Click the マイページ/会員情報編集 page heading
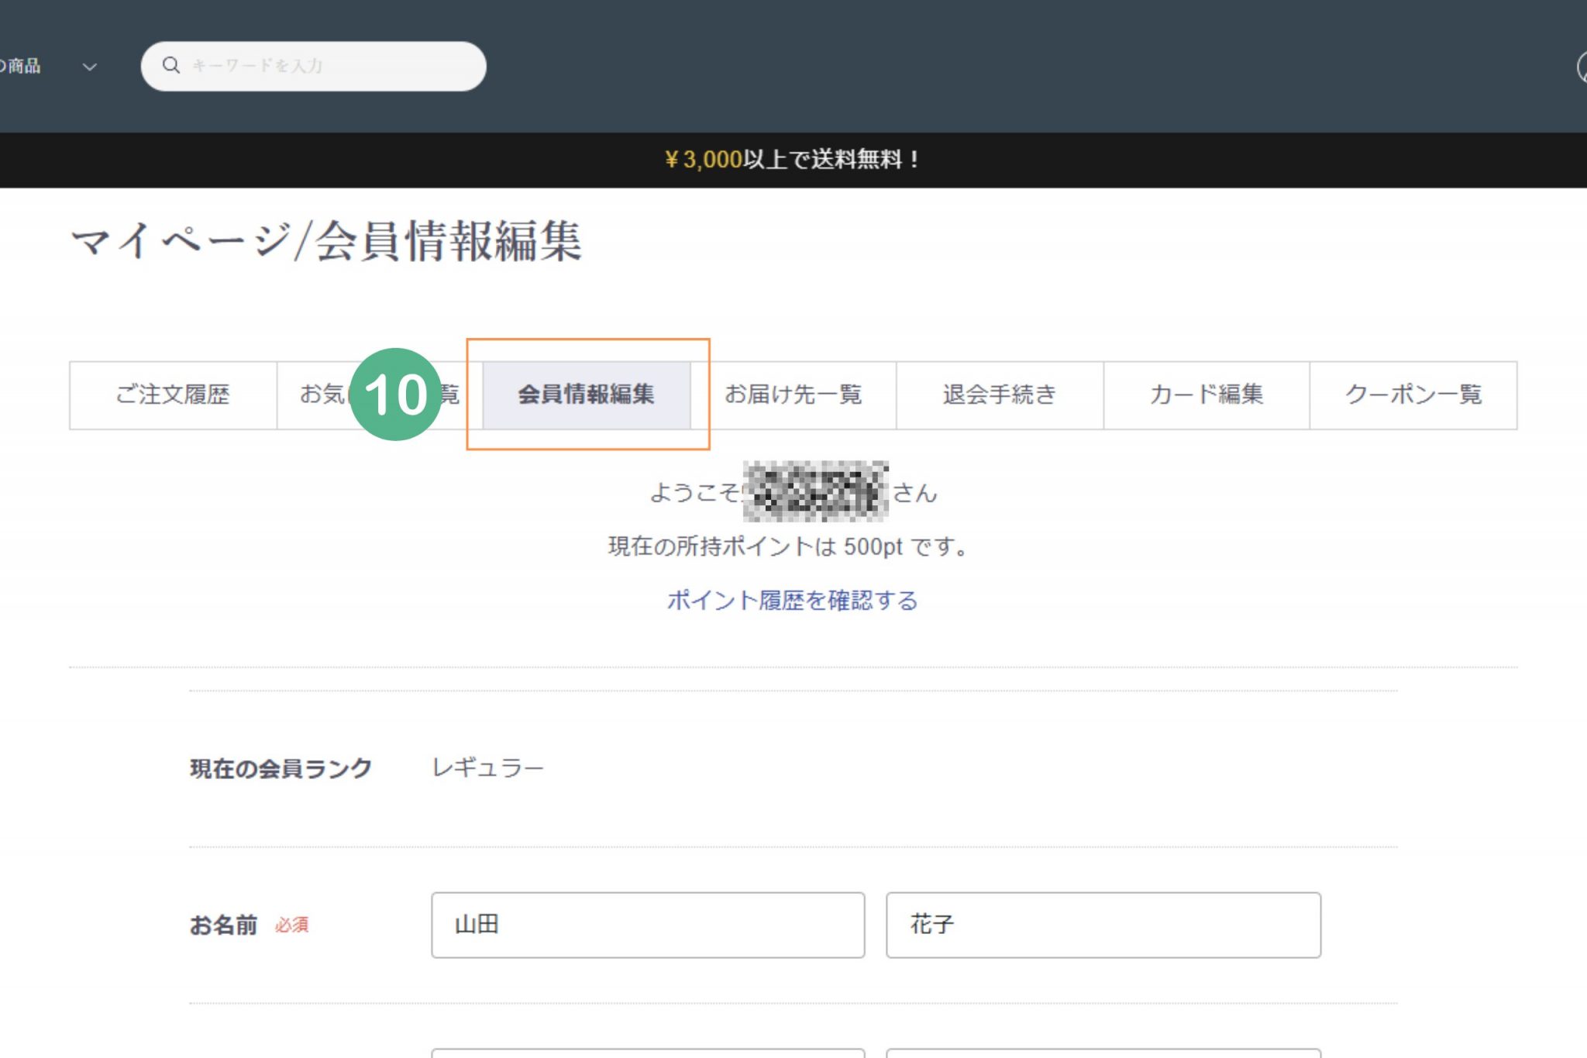1587x1058 pixels. tap(325, 241)
